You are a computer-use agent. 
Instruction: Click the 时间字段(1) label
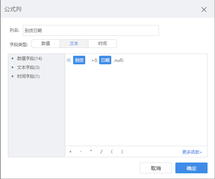coord(28,76)
